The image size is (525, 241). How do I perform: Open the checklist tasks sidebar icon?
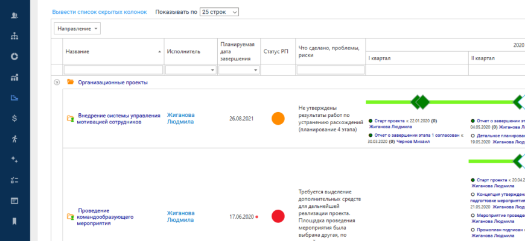(14, 180)
